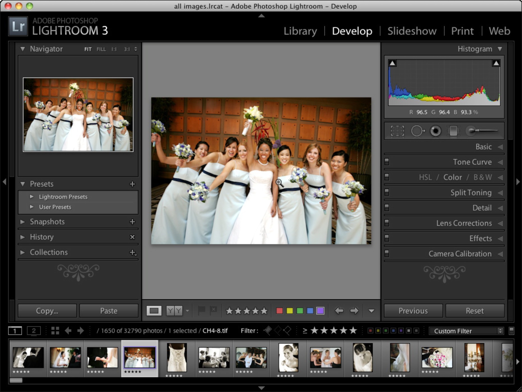Filter by rejected flag photos in filmstrip
Viewport: 522px width, 392px height.
(x=287, y=331)
